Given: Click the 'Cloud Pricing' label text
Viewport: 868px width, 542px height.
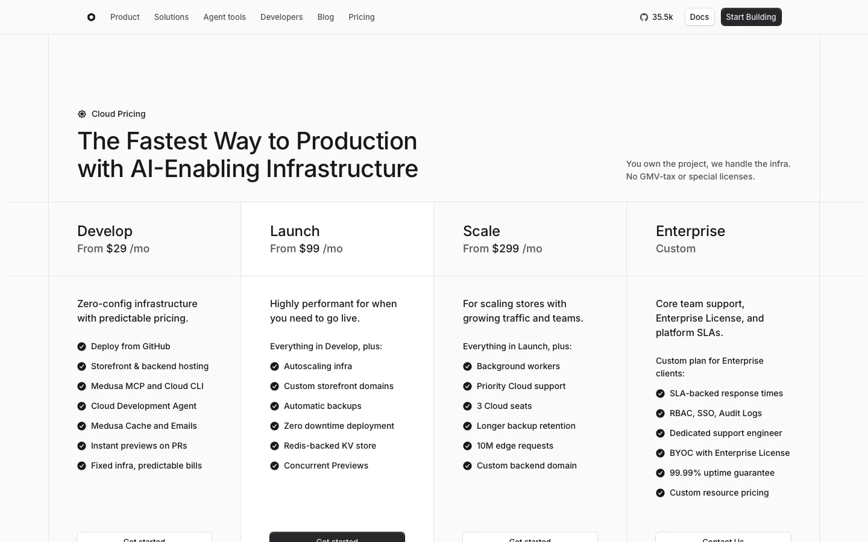Looking at the screenshot, I should 119,114.
